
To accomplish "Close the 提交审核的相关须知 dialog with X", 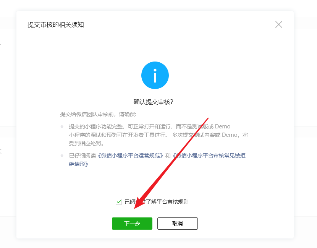I will click(x=278, y=24).
